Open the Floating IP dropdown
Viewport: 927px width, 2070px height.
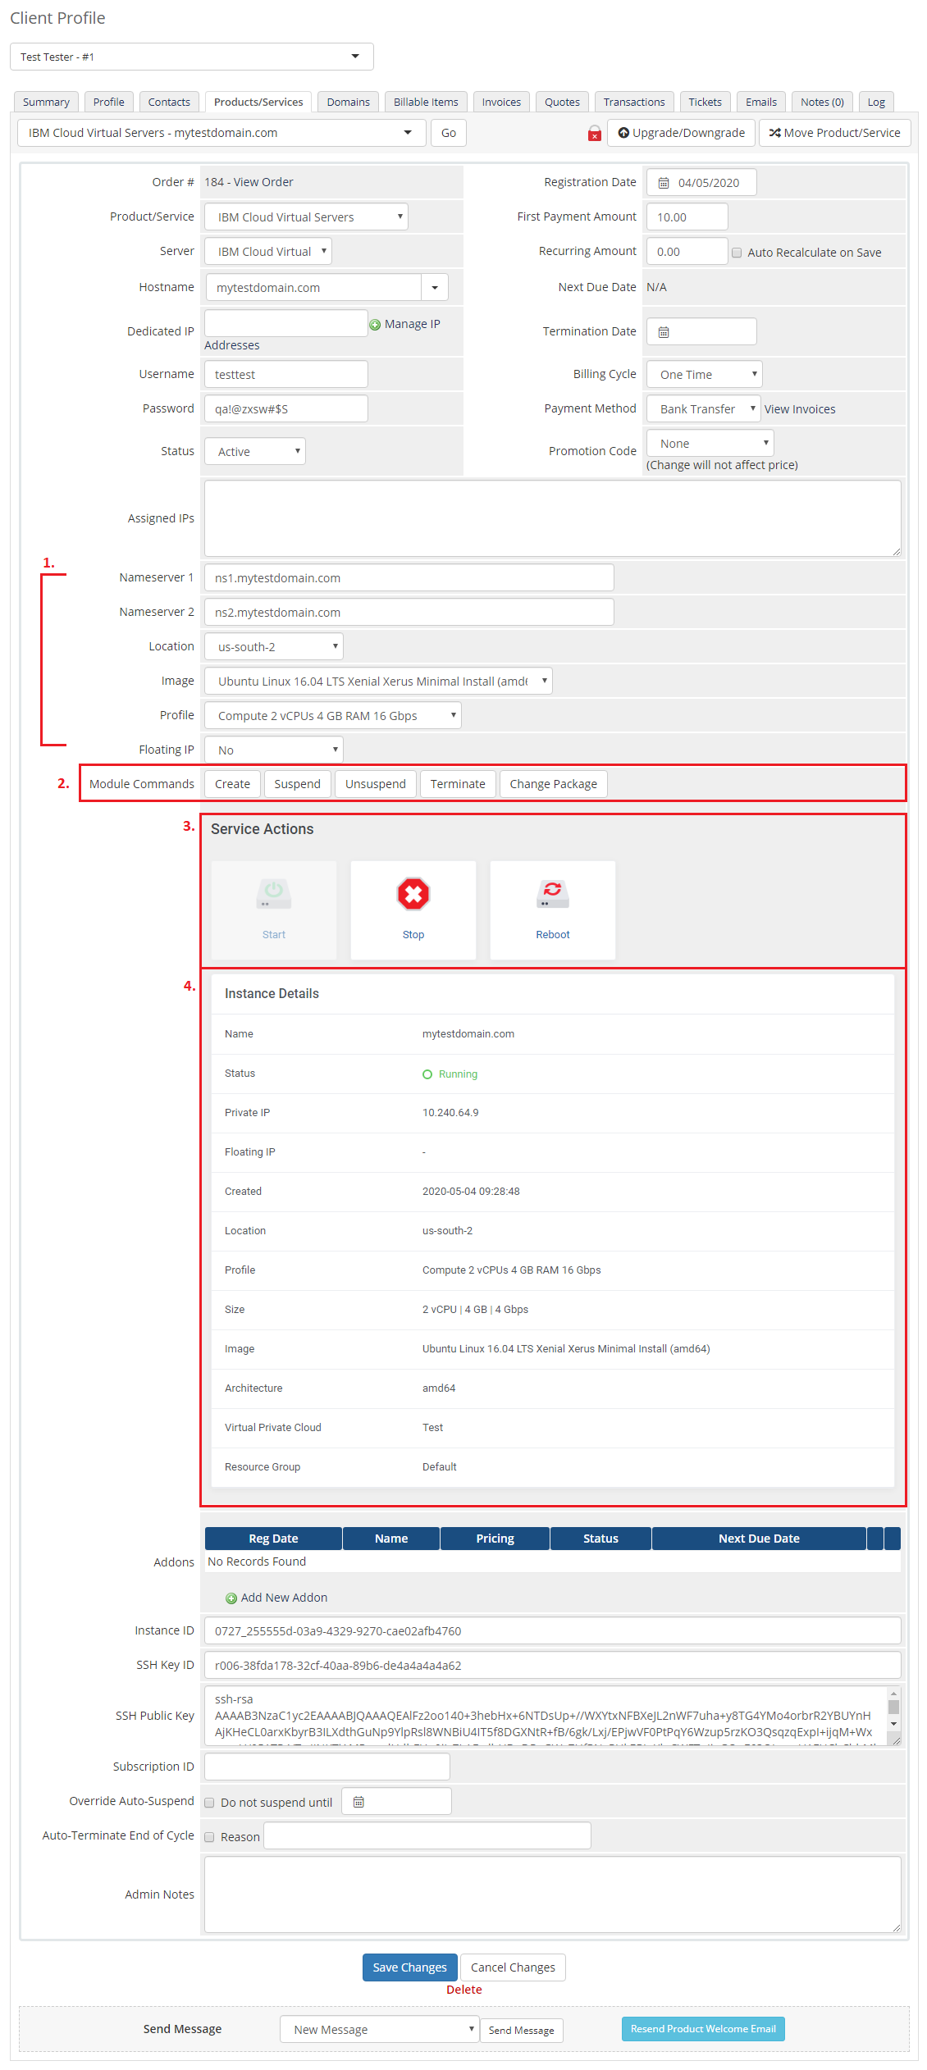[274, 750]
